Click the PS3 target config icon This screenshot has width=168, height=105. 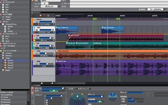coord(3,7)
